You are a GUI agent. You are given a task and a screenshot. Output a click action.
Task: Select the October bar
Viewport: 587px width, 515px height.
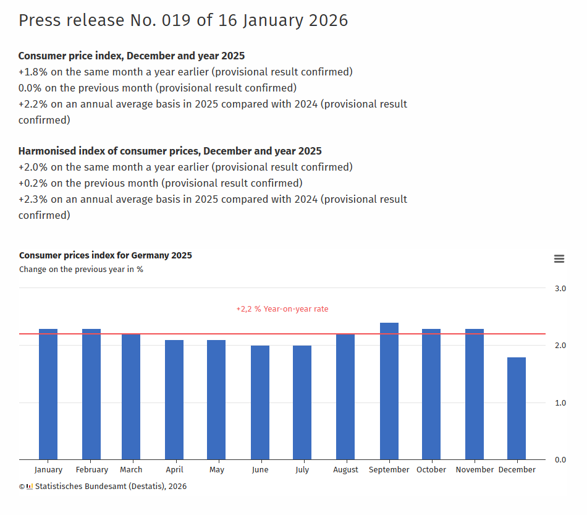(431, 396)
